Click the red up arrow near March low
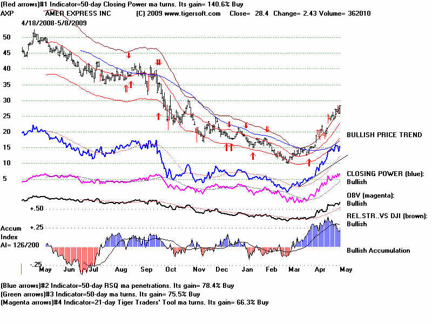Viewport: 432px width, 324px height. click(x=309, y=161)
